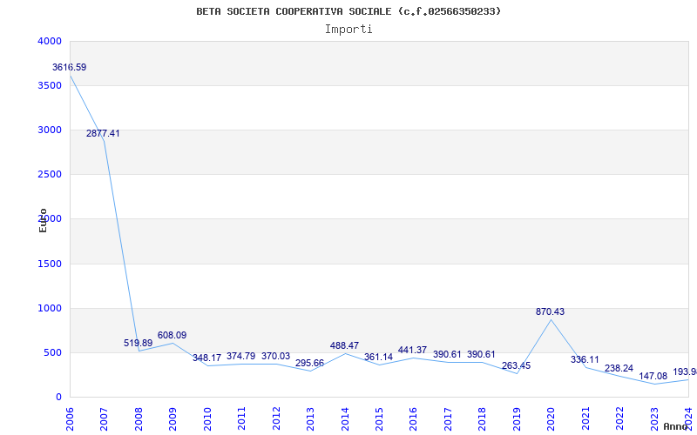Click the 2020 year label
This screenshot has width=697, height=435.
552,418
